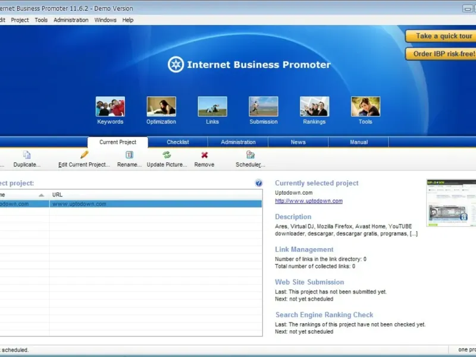Viewport: 476px width, 357px height.
Task: Click the Update Picture refresh icon
Action: (167, 155)
